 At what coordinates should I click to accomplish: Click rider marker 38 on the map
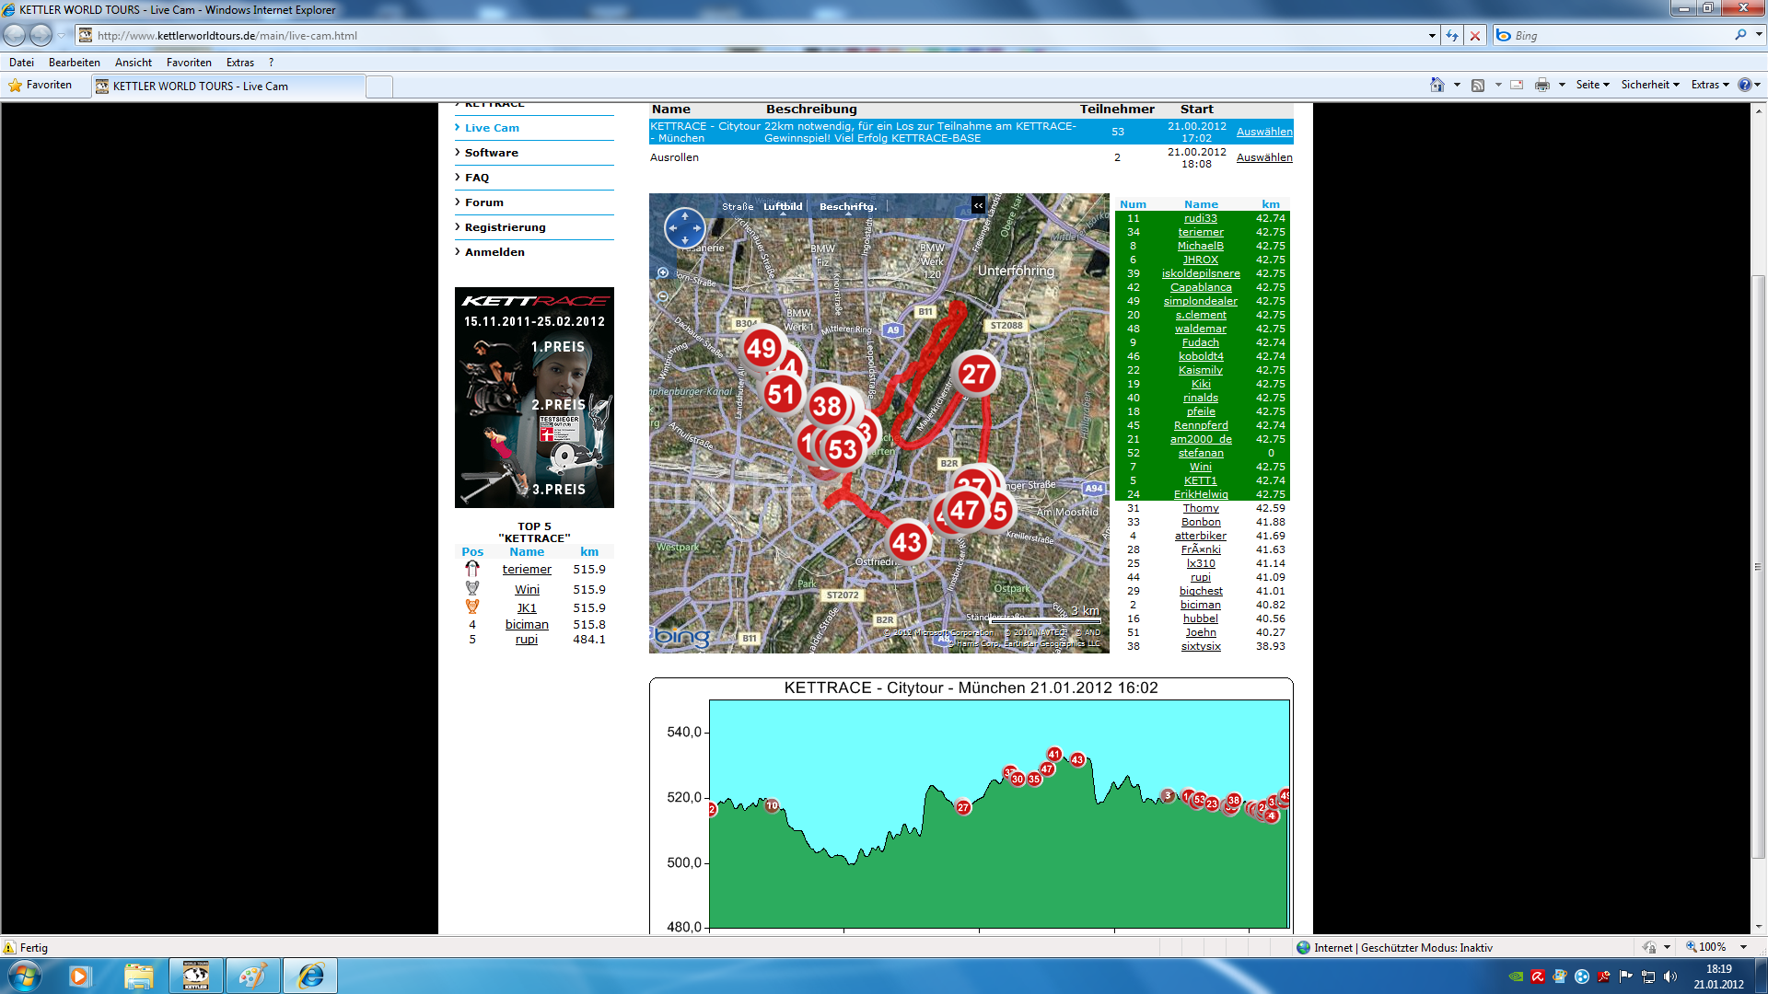[x=827, y=406]
